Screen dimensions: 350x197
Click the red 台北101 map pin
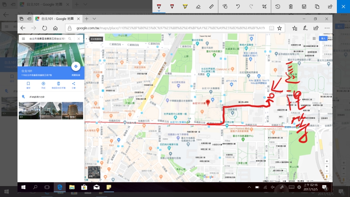(208, 102)
